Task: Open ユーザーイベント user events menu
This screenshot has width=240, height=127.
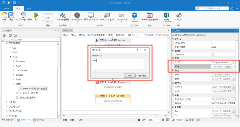Action: (x=121, y=17)
